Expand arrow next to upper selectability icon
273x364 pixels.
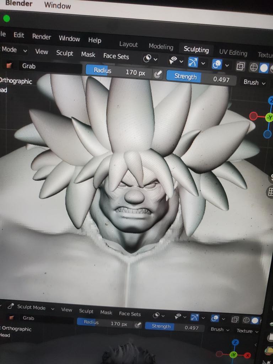tap(181, 61)
